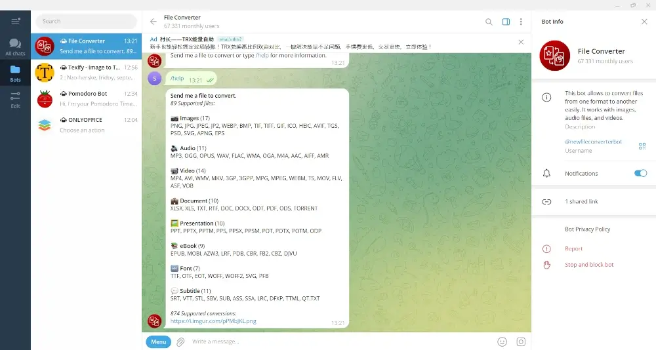Dismiss the Ad banner
This screenshot has width=656, height=350.
521,42
